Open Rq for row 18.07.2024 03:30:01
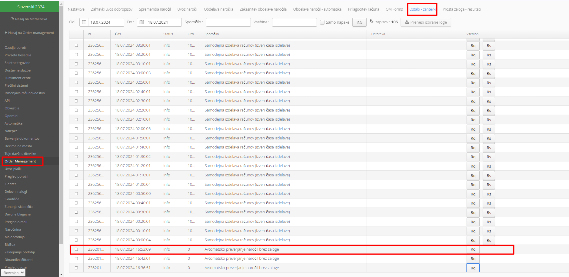This screenshot has height=277, width=569. [473, 46]
